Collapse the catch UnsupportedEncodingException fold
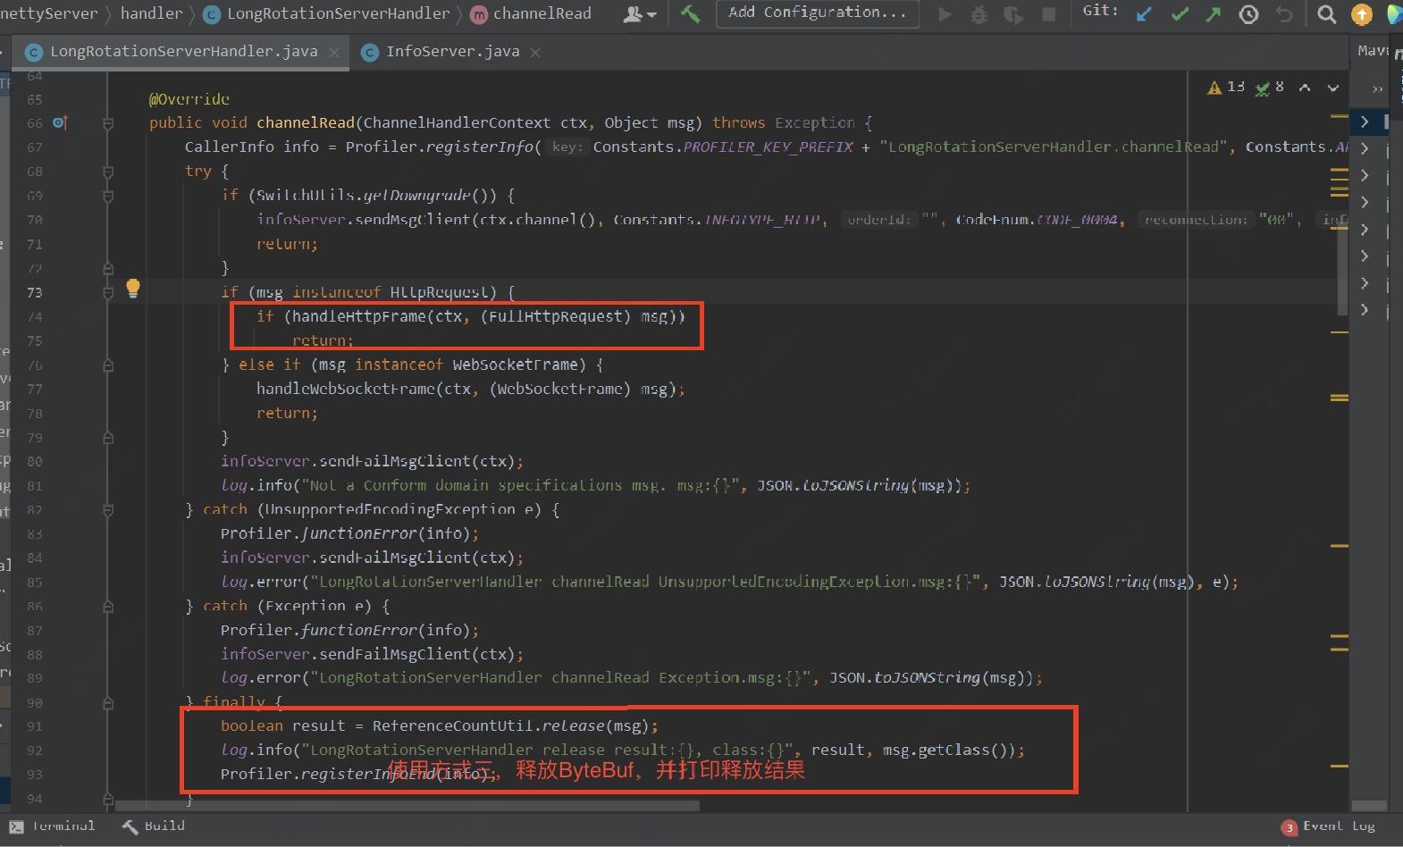 tap(108, 509)
